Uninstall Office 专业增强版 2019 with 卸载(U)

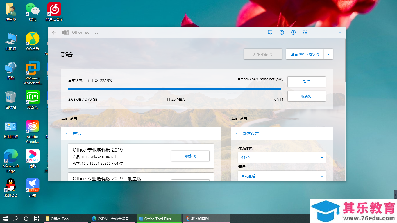(x=190, y=156)
